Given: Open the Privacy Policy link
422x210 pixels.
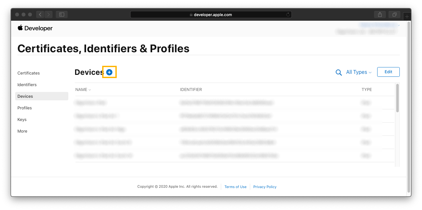Looking at the screenshot, I should (265, 187).
